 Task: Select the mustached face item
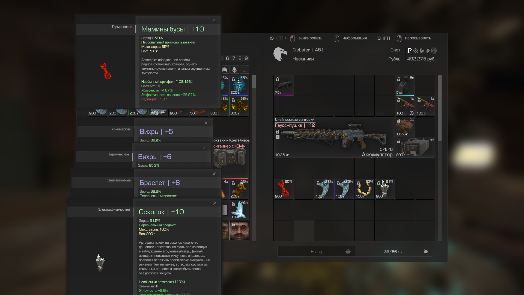click(x=239, y=231)
